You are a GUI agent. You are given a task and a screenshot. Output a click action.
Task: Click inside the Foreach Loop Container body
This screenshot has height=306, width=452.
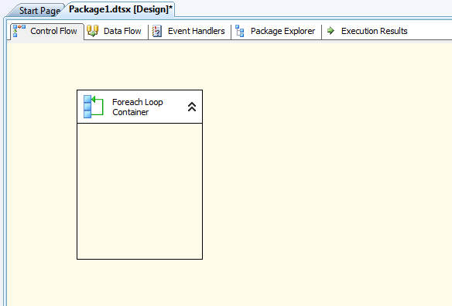(140, 191)
